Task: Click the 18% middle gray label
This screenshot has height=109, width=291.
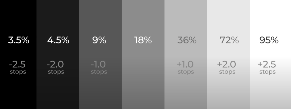Action: 143,40
